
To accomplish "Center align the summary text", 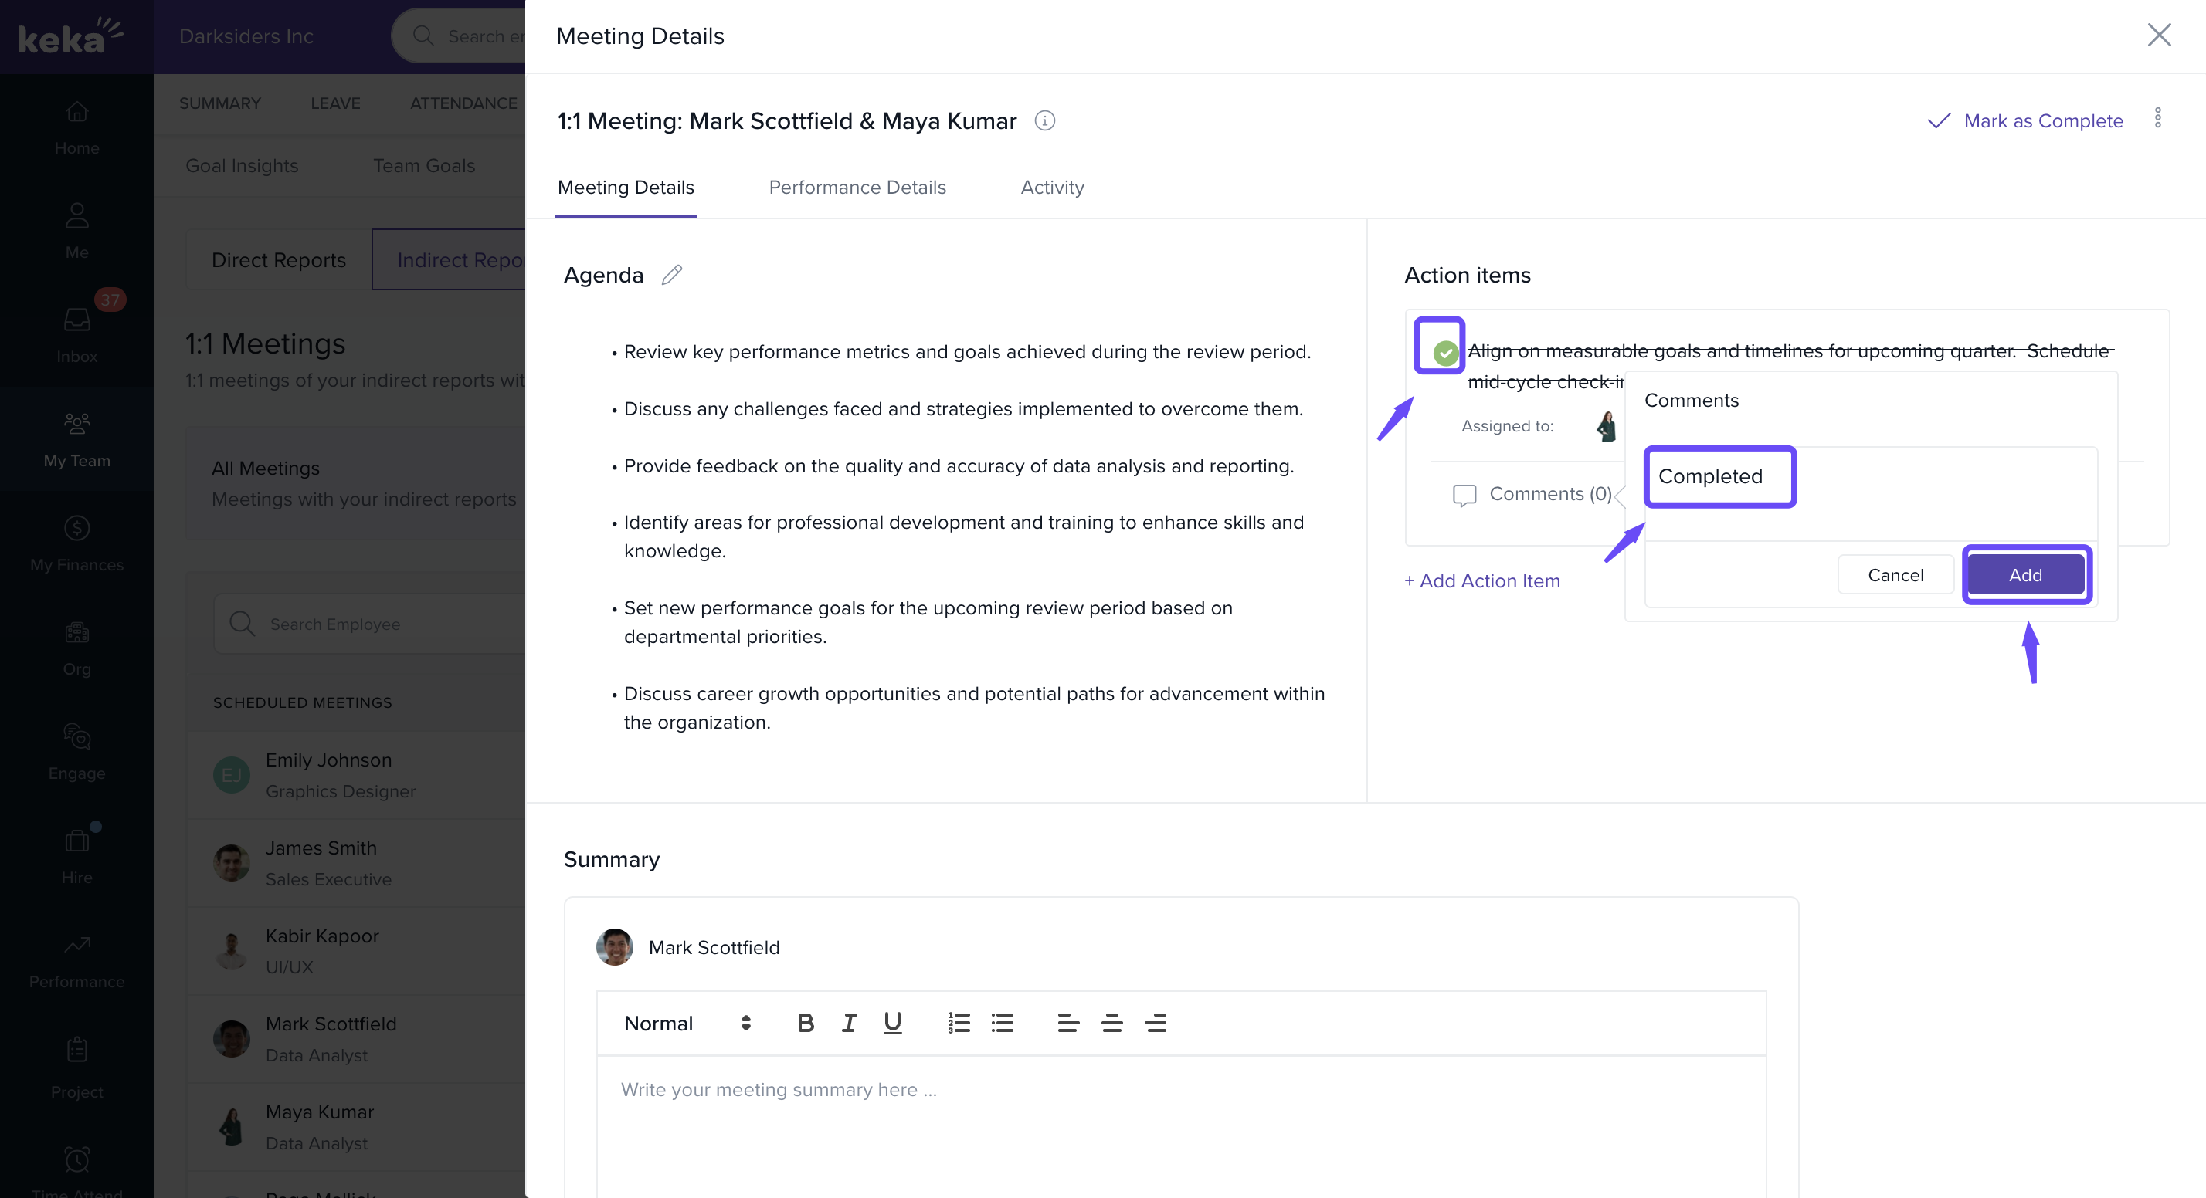I will 1111,1023.
